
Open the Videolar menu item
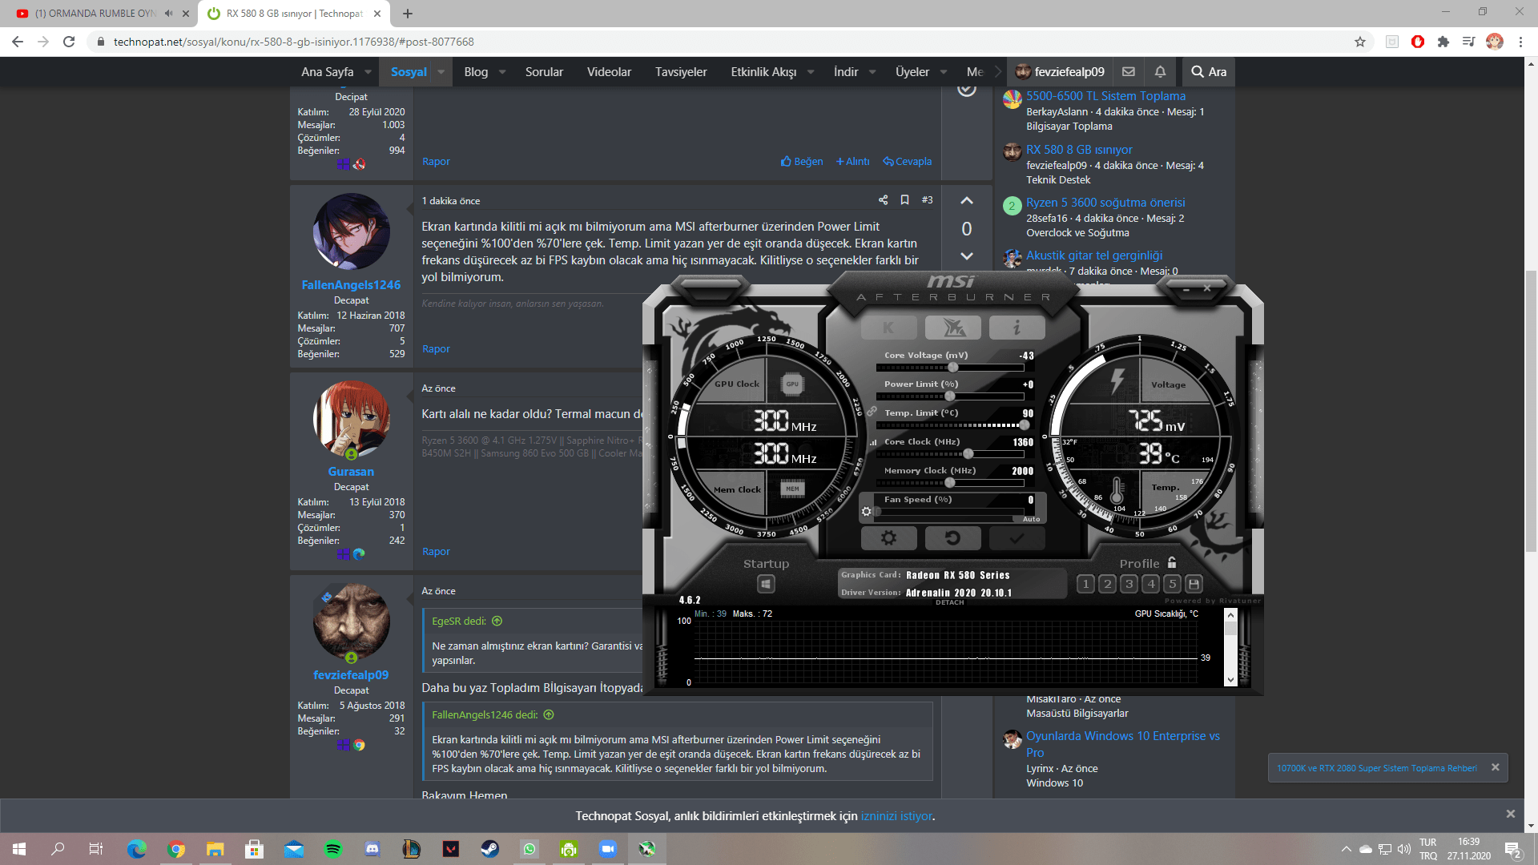tap(609, 72)
